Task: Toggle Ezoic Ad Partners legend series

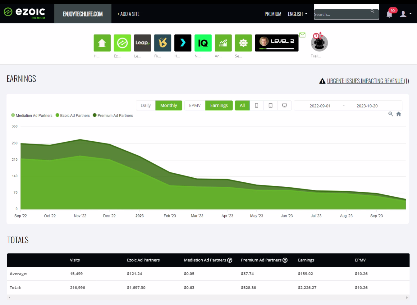Action: pos(73,115)
